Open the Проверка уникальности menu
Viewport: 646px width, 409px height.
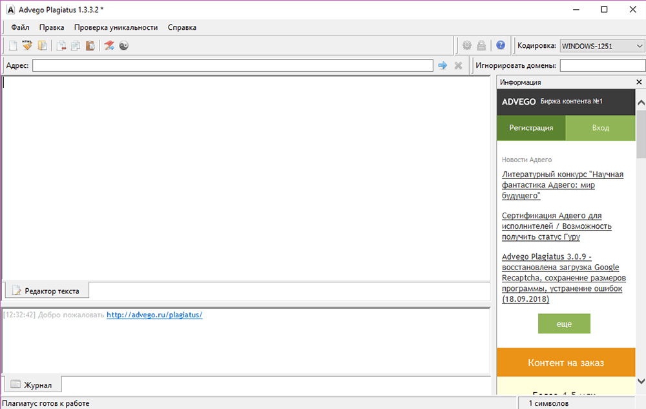coord(116,27)
